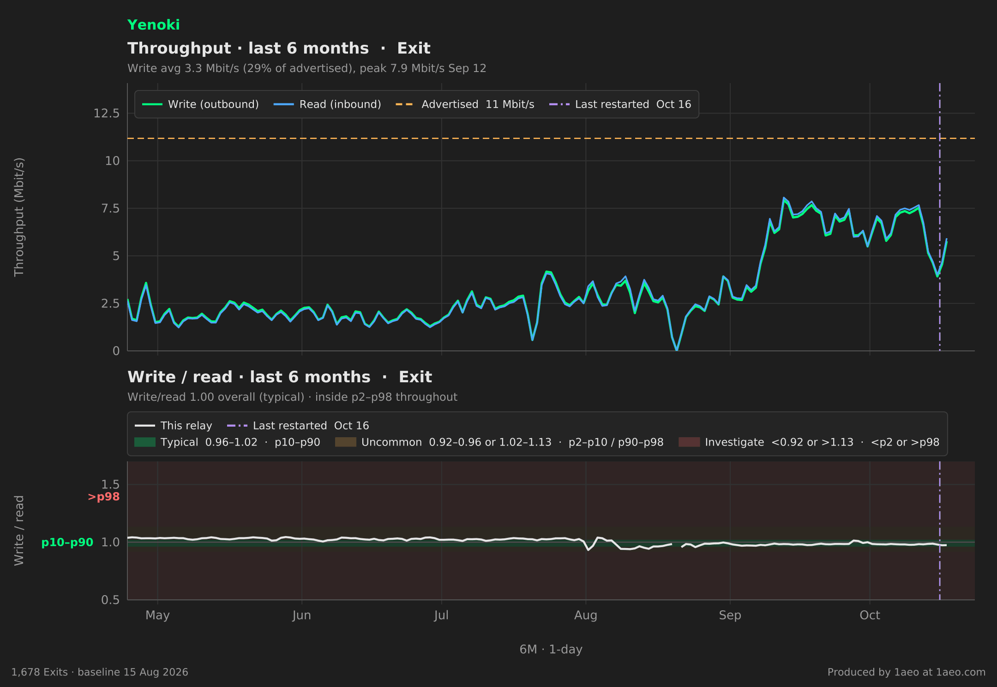The image size is (997, 687).
Task: Click the Sep x-axis label
Action: [x=730, y=615]
